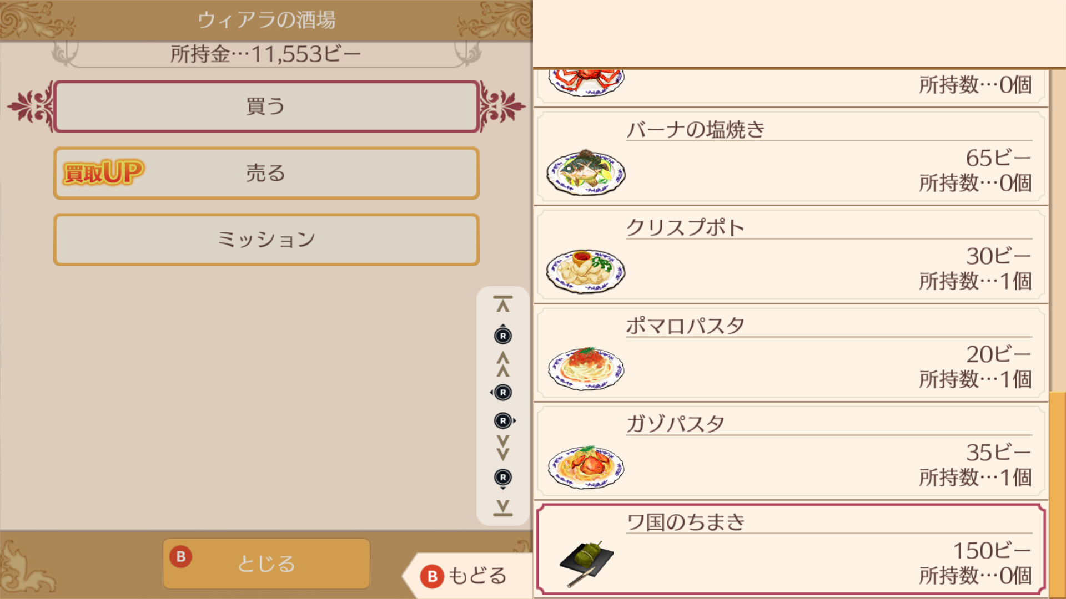This screenshot has width=1066, height=599.
Task: Click the クリスプポト chips plate icon
Action: tap(586, 271)
